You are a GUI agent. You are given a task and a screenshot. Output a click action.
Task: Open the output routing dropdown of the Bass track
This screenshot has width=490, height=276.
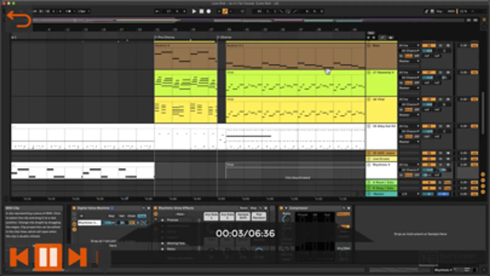point(409,61)
